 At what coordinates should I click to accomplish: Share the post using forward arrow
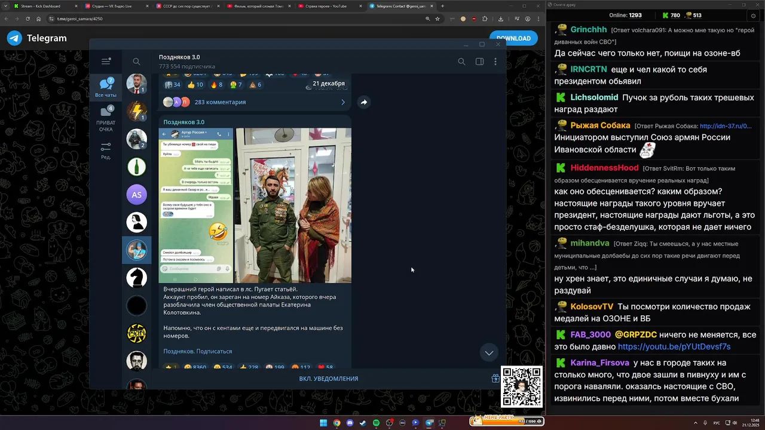pyautogui.click(x=363, y=102)
